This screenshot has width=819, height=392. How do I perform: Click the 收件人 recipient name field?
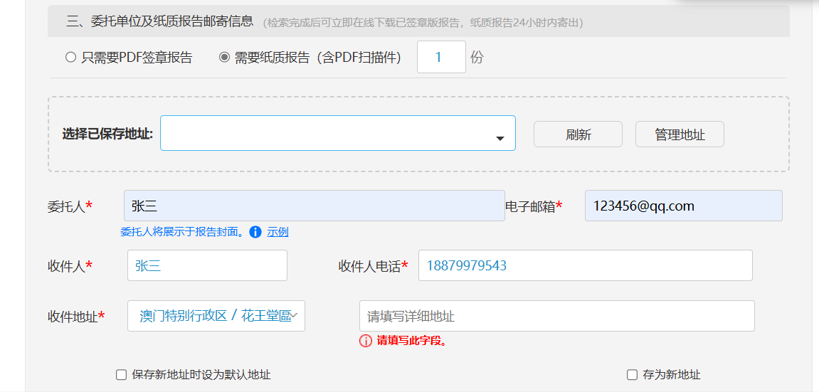tap(207, 265)
